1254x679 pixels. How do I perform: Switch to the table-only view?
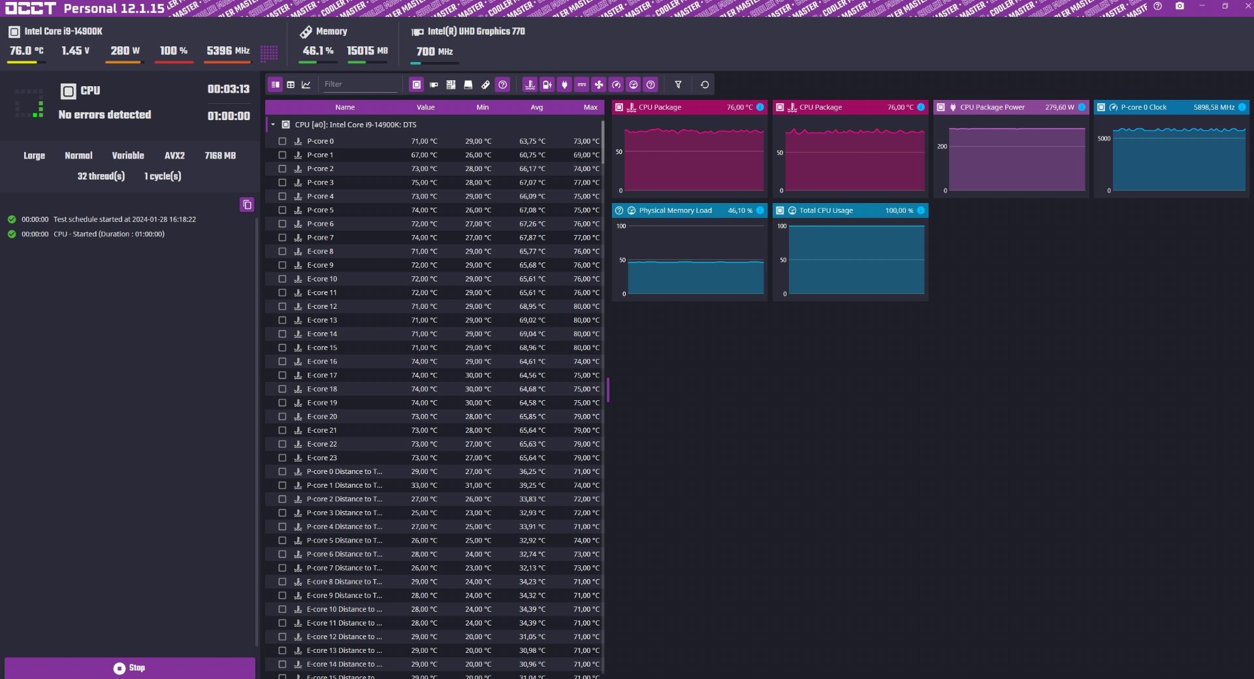[291, 85]
